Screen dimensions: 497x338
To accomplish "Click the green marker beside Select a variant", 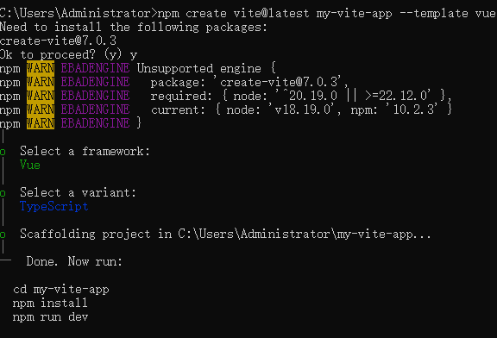I will point(3,193).
